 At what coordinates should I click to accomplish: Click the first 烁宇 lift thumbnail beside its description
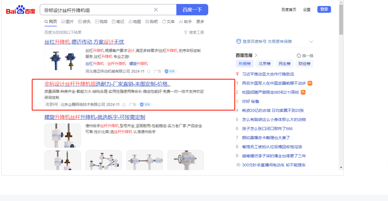[63, 135]
